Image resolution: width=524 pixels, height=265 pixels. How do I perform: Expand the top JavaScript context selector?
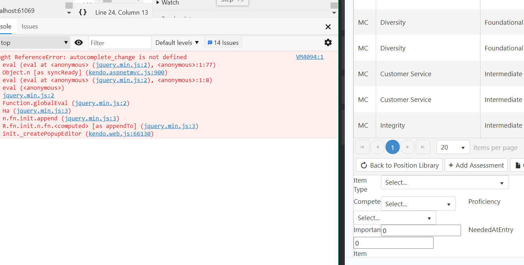[x=34, y=43]
